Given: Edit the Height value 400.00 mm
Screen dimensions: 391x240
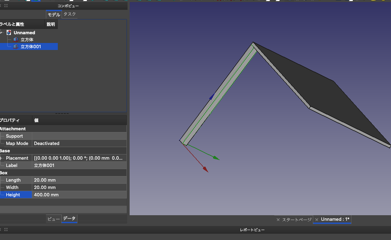Looking at the screenshot, I should (79, 195).
